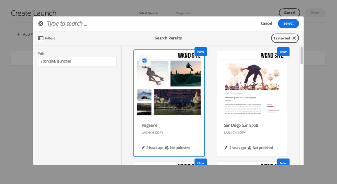Click 2 hours ago on San Diego card
This screenshot has width=337, height=184.
click(237, 148)
